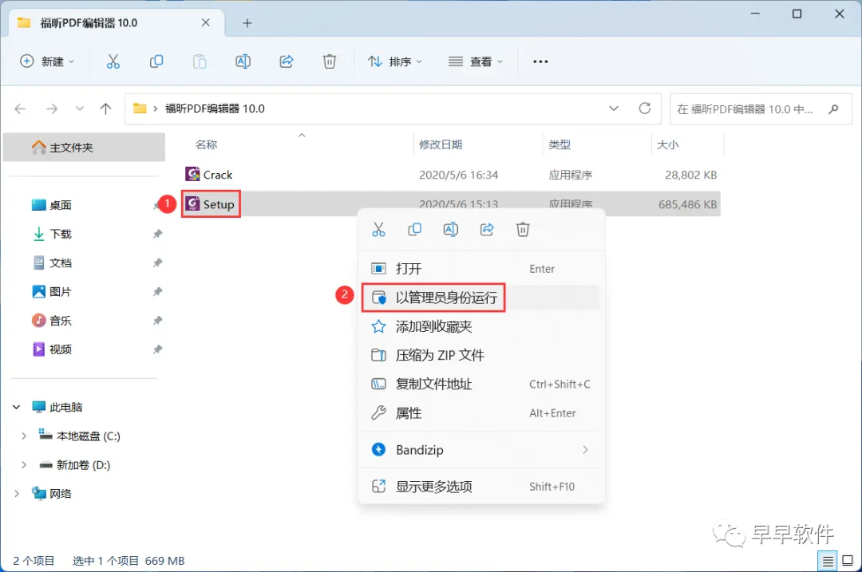The width and height of the screenshot is (862, 572).
Task: Click the Delete trash icon in the top toolbar
Action: click(330, 61)
